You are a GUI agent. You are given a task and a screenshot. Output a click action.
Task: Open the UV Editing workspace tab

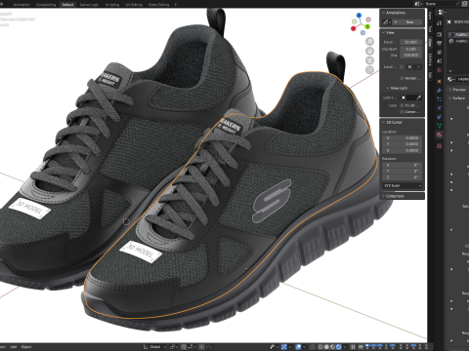134,5
